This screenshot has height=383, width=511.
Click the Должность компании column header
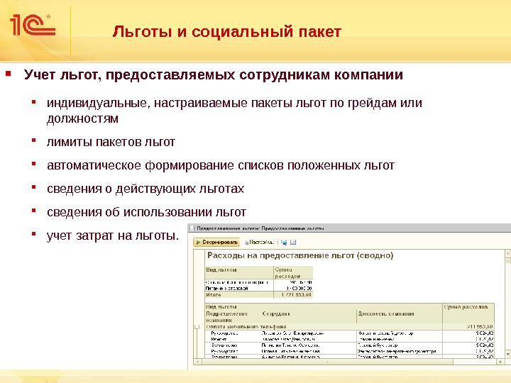pos(386,313)
